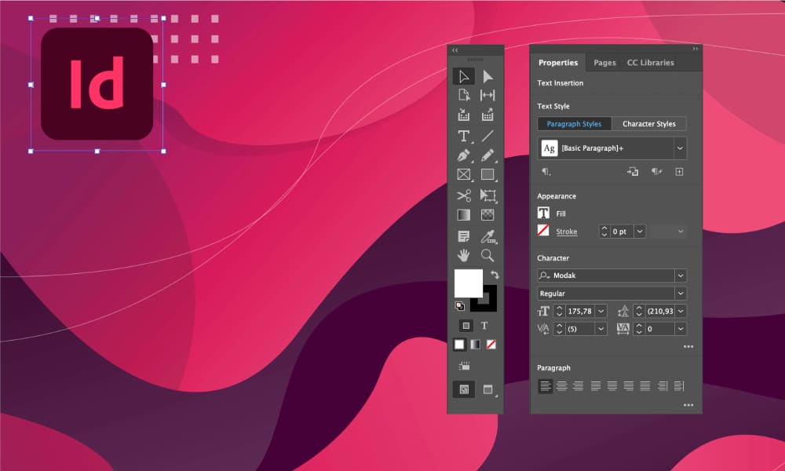785x471 pixels.
Task: Open the view options icon in toolbox
Action: point(464,366)
